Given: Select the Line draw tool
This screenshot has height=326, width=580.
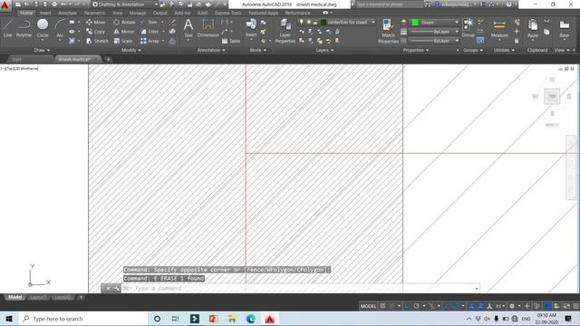Looking at the screenshot, I should (x=8, y=28).
